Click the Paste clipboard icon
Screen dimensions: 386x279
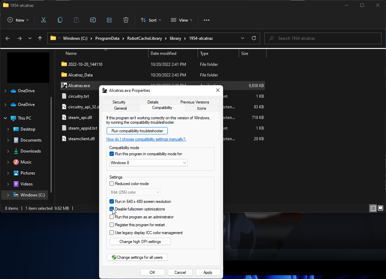click(x=77, y=20)
